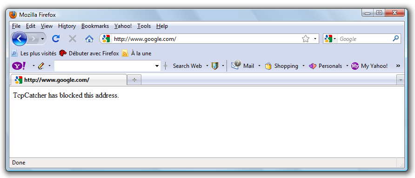The image size is (415, 178).
Task: Open the Yahoo! menu
Action: (123, 26)
